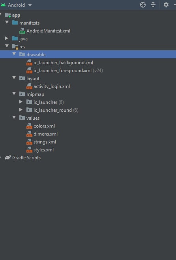Expand the ic_launcher (6) group arrow
Screen dimensions: 176x260
pos(21,101)
